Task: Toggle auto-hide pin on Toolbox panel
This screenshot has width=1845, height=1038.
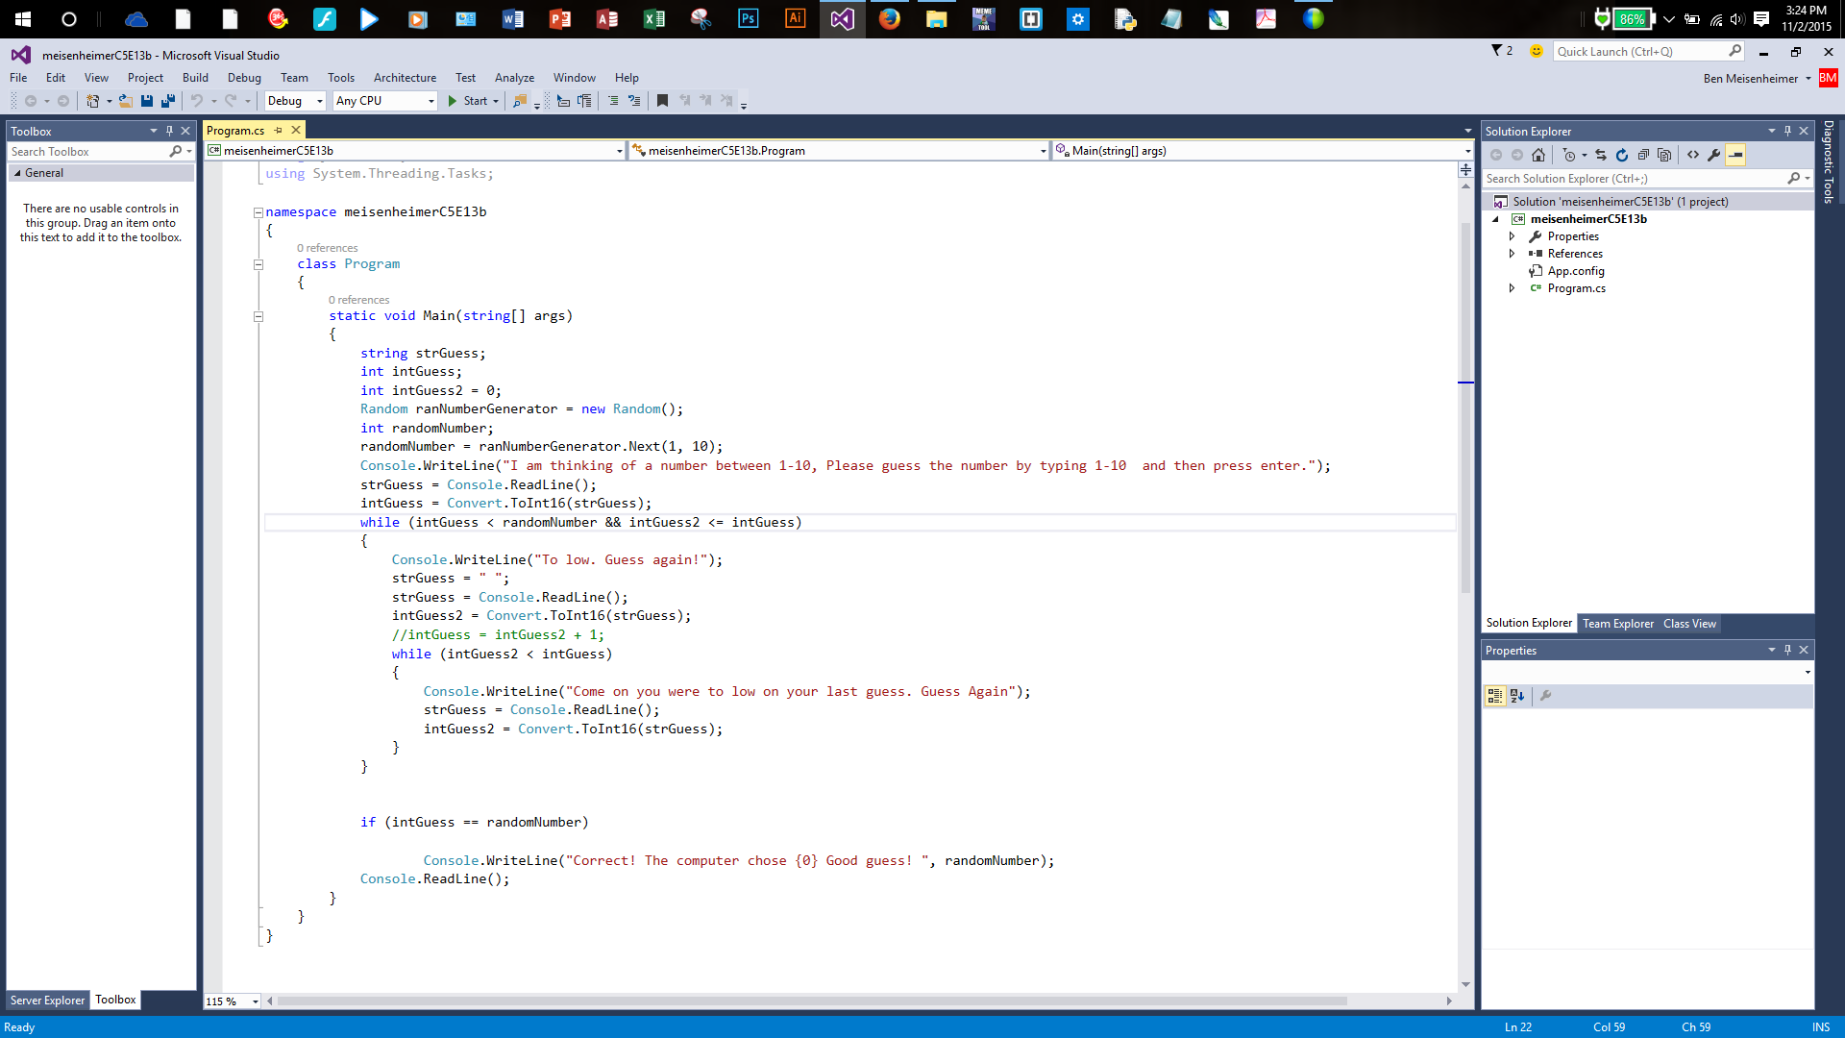Action: coord(169,131)
